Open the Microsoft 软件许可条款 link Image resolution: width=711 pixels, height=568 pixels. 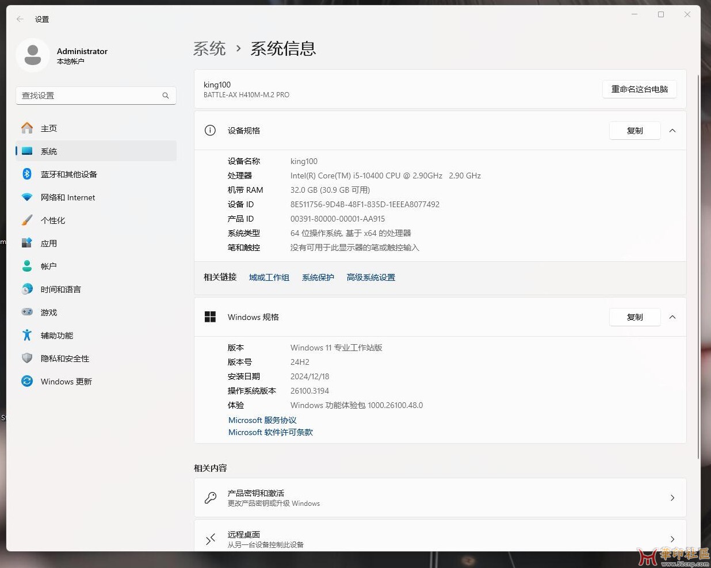click(x=270, y=432)
